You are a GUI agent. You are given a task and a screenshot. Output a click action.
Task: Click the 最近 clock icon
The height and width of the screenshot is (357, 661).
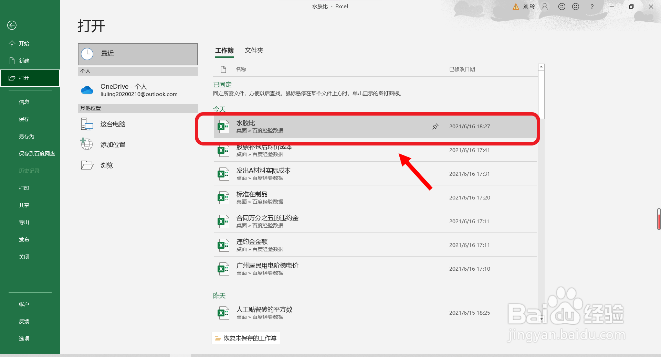88,54
